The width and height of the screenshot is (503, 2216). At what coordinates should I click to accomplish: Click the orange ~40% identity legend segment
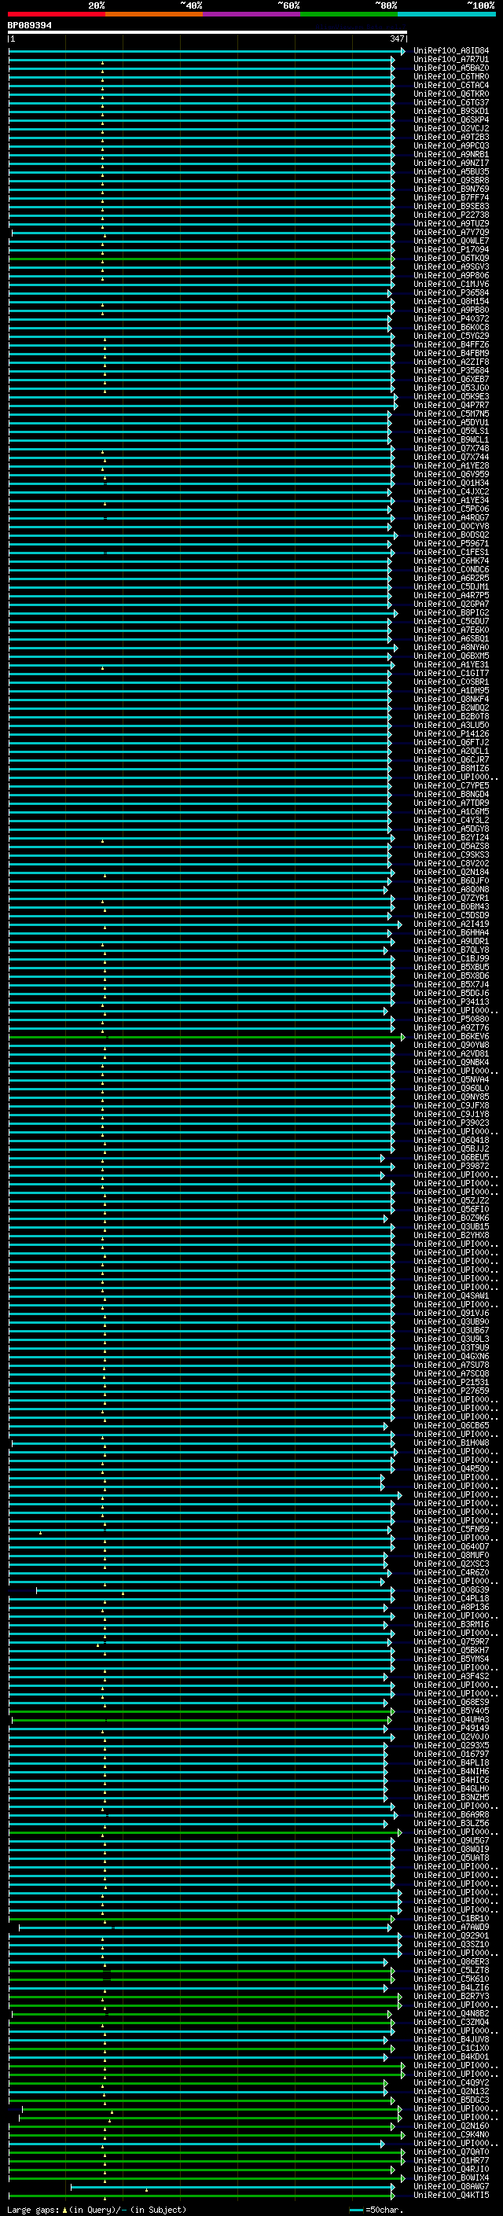click(154, 14)
